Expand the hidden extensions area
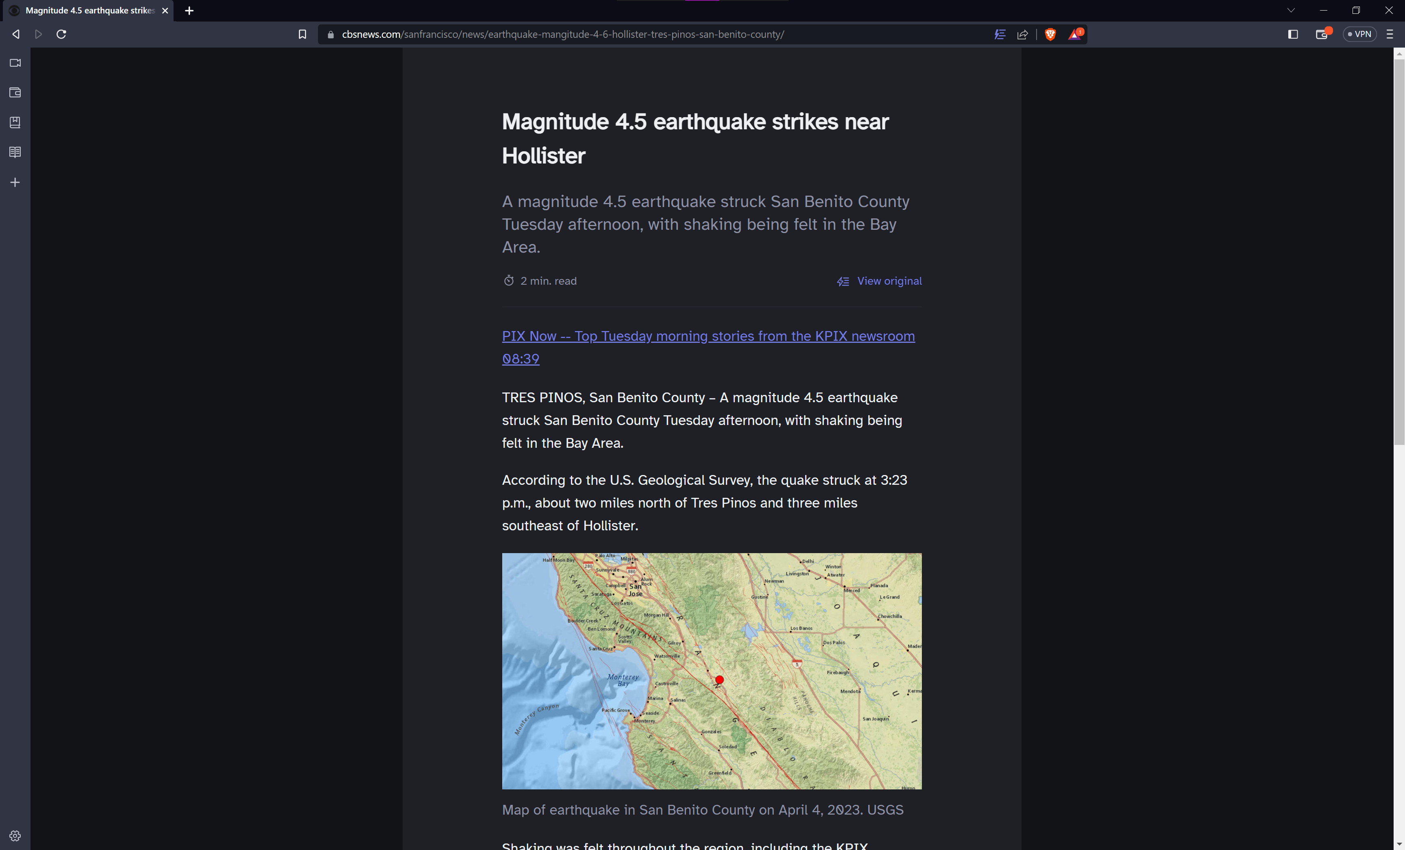This screenshot has width=1405, height=850. 1037,34
